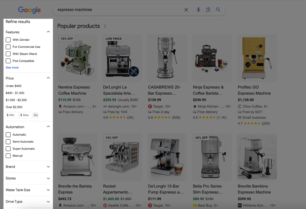The image size is (306, 209).
Task: Collapse the Features filter section
Action: (x=48, y=32)
